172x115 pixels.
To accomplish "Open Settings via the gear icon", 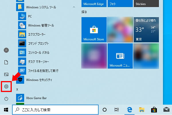I will pyautogui.click(x=6, y=87).
